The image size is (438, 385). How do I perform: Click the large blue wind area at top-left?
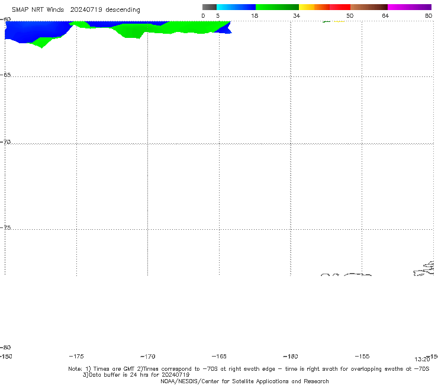click(34, 30)
